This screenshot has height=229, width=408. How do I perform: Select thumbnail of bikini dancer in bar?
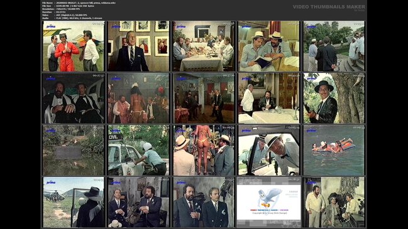click(138, 98)
